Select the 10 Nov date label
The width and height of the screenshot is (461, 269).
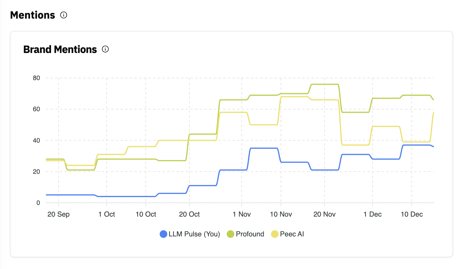click(x=281, y=214)
